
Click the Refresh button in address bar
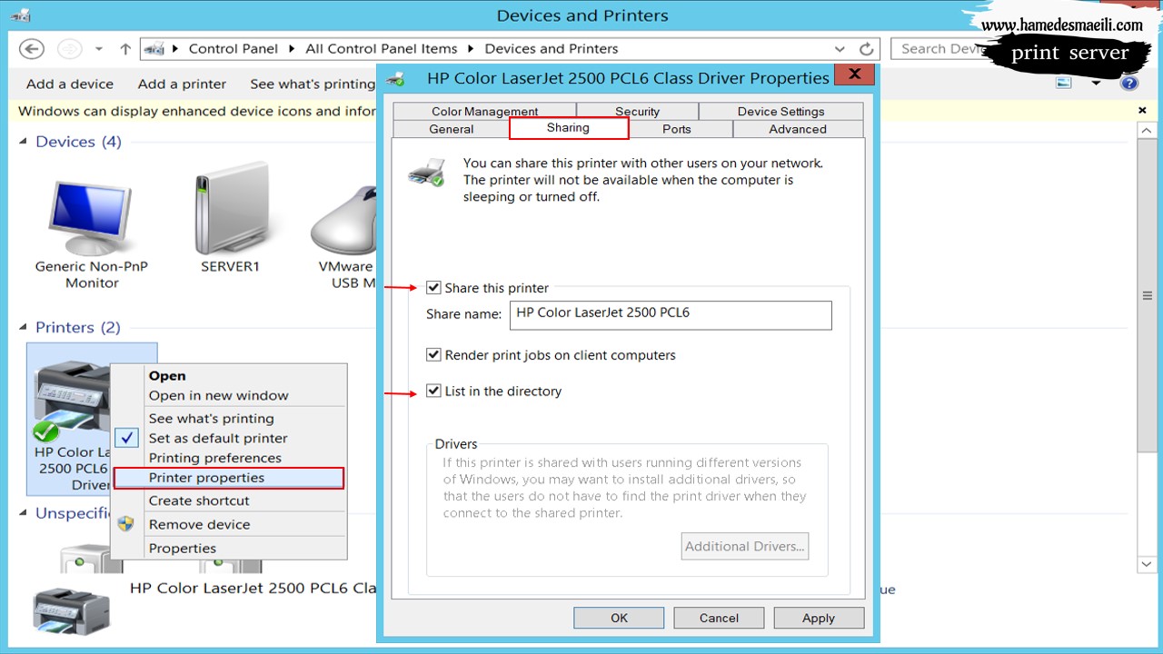867,49
